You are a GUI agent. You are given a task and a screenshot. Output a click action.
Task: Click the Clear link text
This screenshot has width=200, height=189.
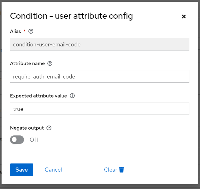110,170
